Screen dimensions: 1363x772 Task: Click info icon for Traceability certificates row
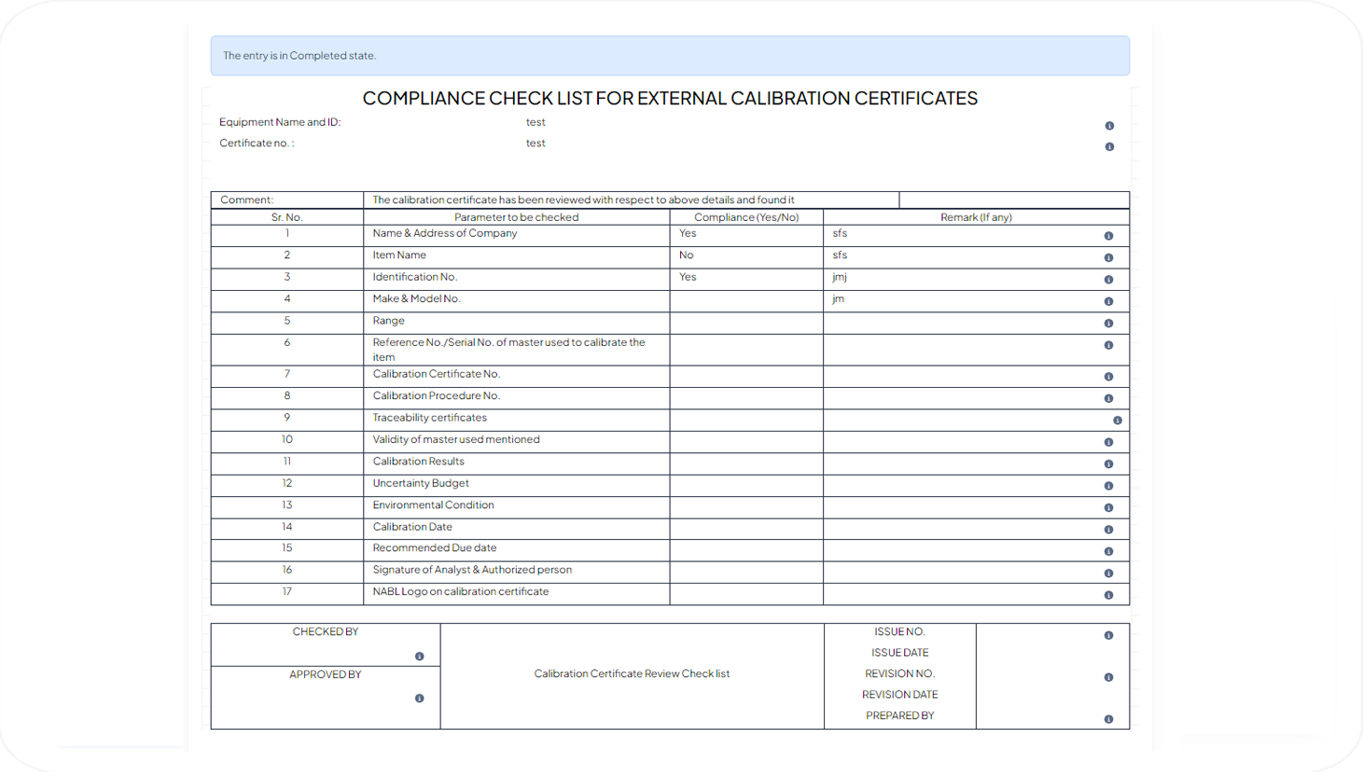(1117, 420)
